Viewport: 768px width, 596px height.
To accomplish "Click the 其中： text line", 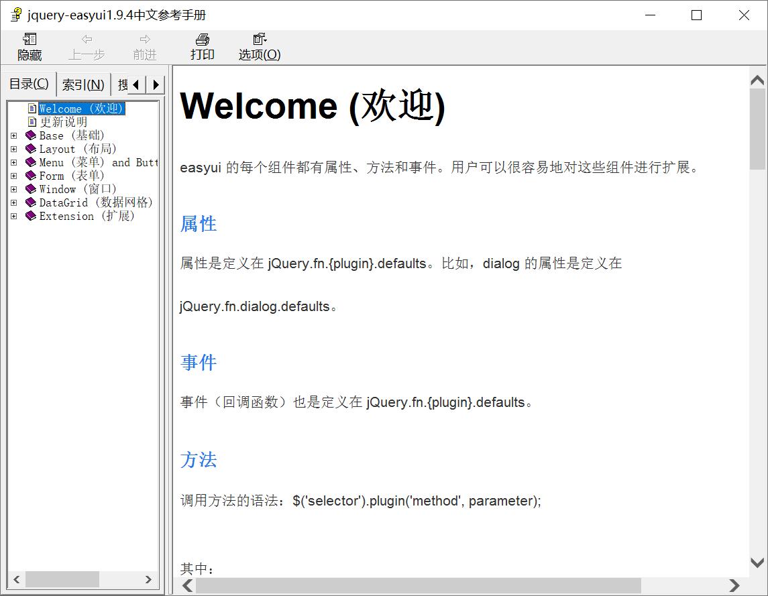I will [197, 569].
